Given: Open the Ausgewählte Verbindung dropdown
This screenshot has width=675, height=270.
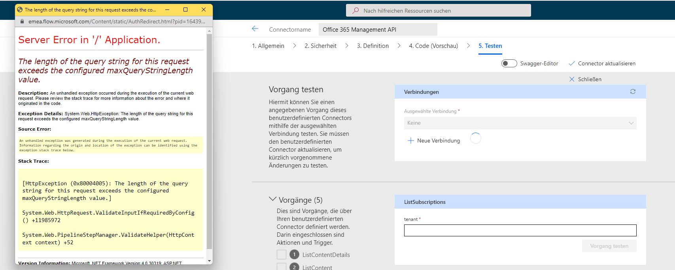Looking at the screenshot, I should (520, 123).
